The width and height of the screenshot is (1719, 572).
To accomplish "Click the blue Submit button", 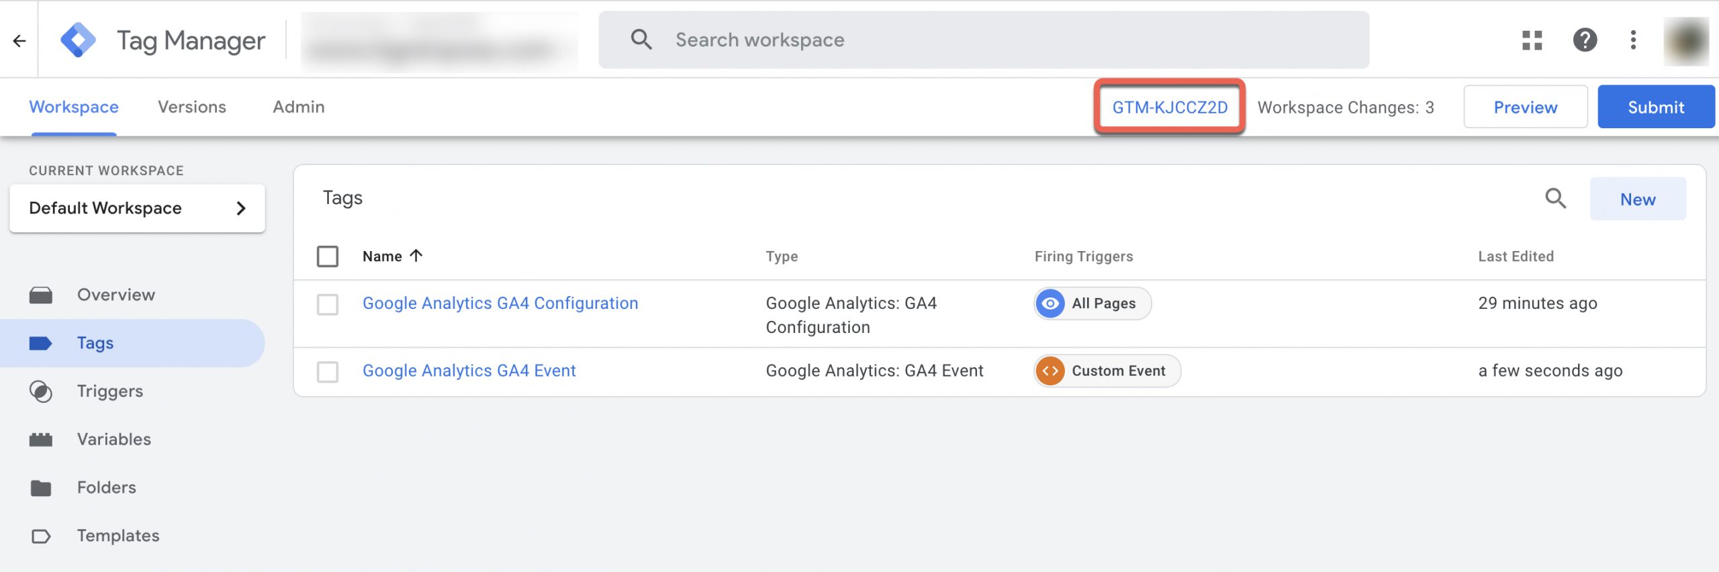I will click(1656, 107).
